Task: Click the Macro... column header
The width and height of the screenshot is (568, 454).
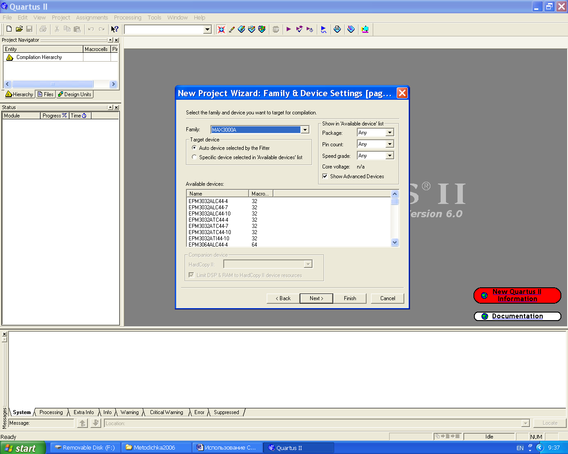Action: coord(260,194)
